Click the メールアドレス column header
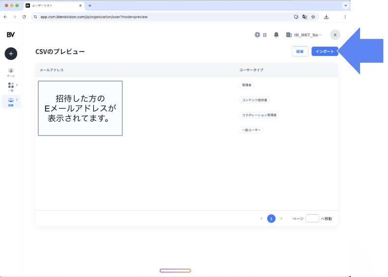This screenshot has width=388, height=277. [x=52, y=70]
